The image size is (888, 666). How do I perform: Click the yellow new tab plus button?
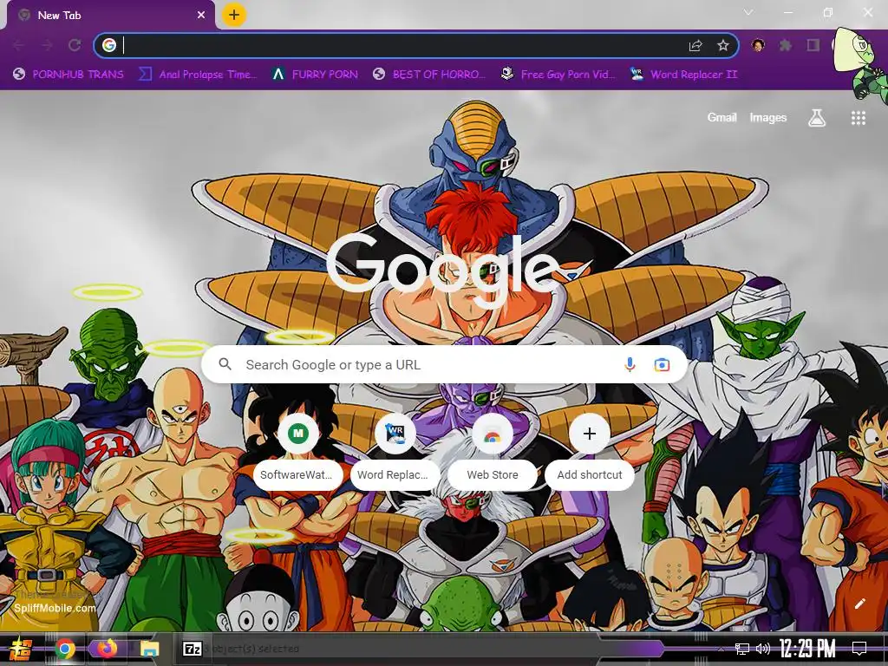tap(233, 15)
